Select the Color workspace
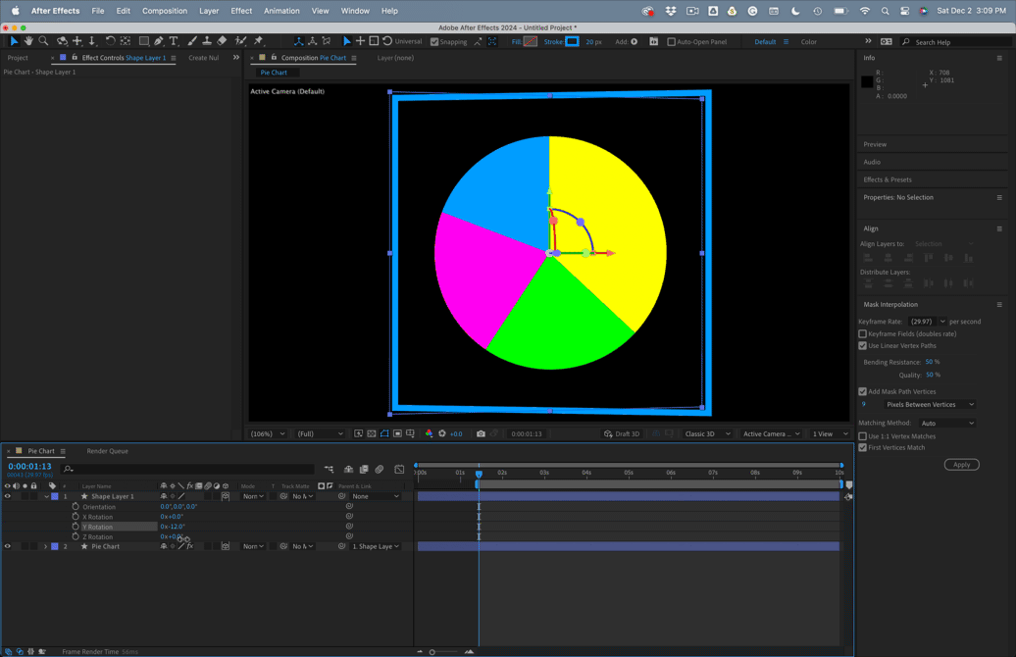Screen dimensions: 1016x657 (809, 41)
